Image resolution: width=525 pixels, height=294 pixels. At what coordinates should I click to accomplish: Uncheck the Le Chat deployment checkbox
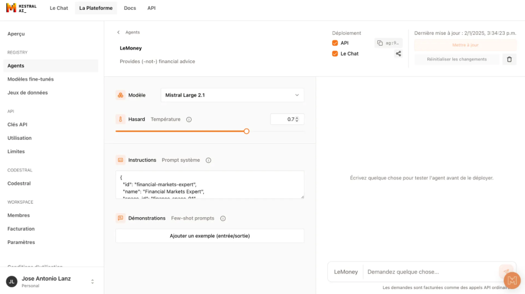335,54
